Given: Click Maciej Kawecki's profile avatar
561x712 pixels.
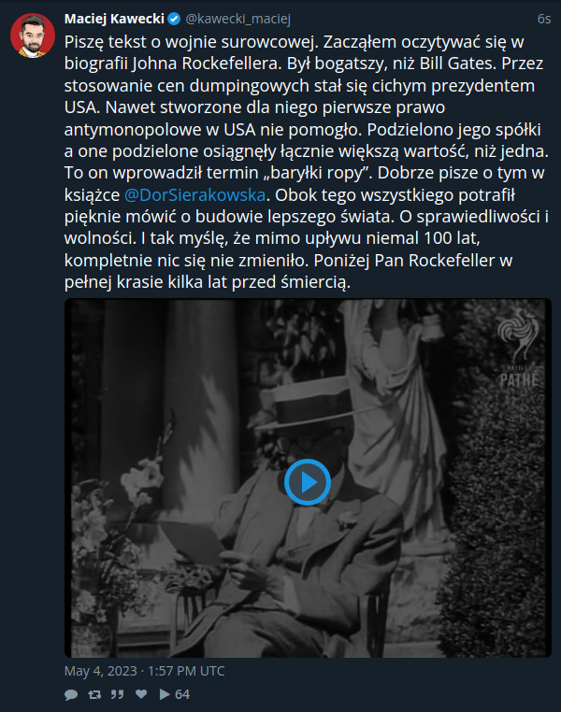Looking at the screenshot, I should 33,36.
